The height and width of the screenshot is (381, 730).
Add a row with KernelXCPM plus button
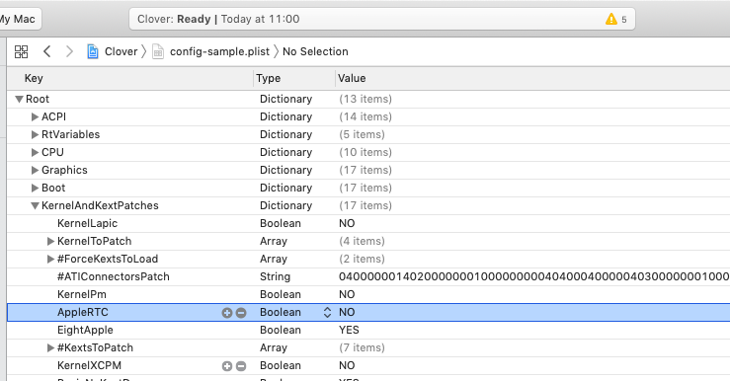tap(227, 366)
